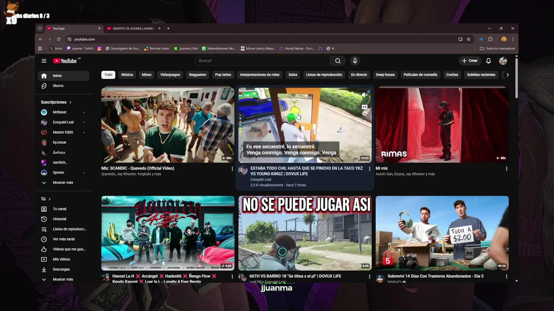Open Descargas in the sidebar
Viewport: 554px width, 311px height.
click(64, 269)
